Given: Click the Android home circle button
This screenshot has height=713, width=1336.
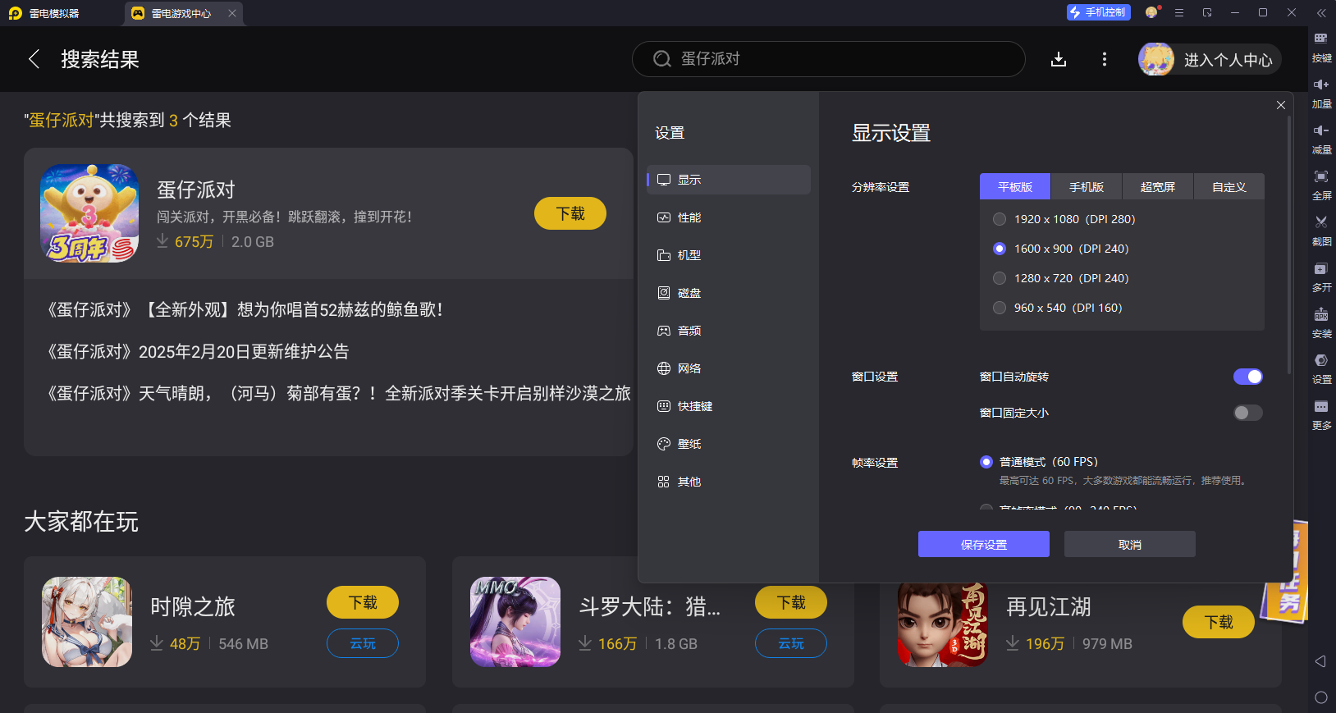Looking at the screenshot, I should [1320, 697].
